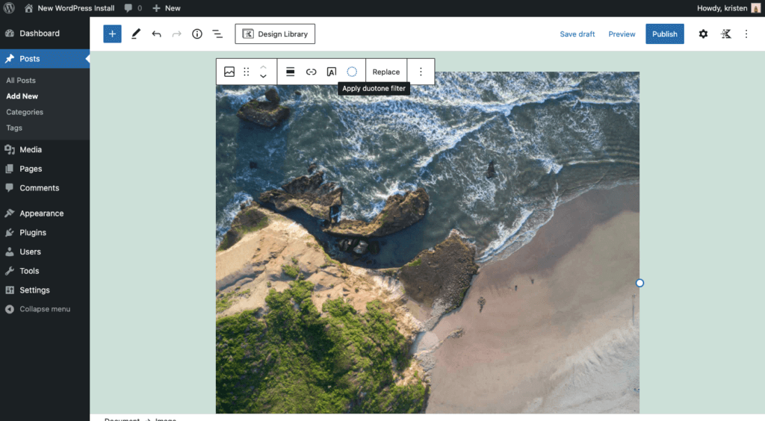Open the List View outline icon

tap(217, 34)
